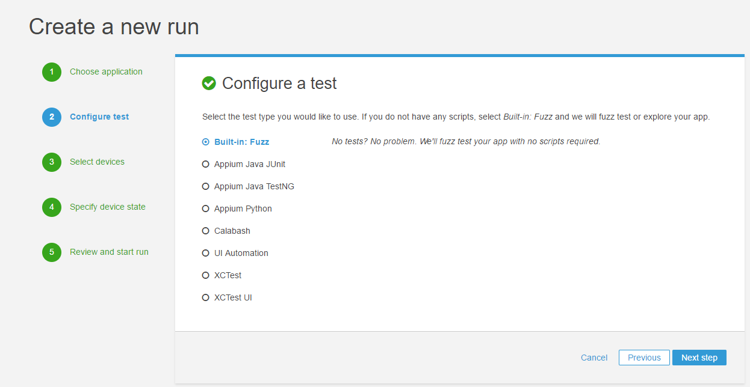This screenshot has width=750, height=387.
Task: Click green checkmark icon beside Configure a test
Action: pyautogui.click(x=209, y=84)
